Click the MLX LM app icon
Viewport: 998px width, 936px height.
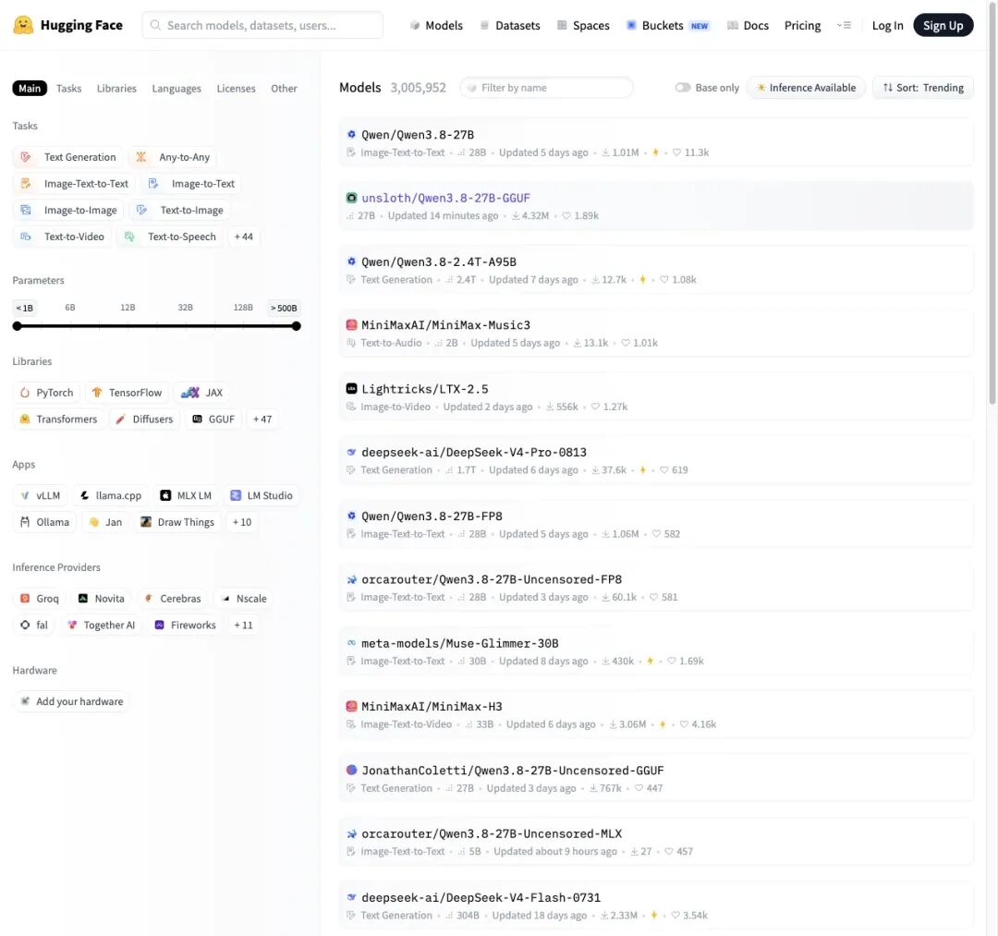[165, 495]
